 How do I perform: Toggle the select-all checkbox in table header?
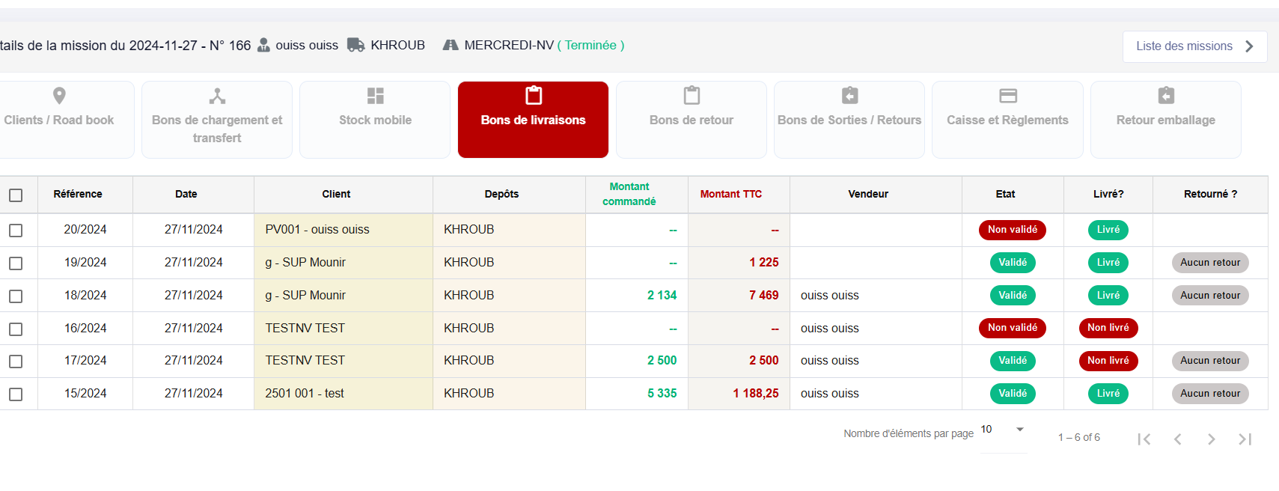pyautogui.click(x=16, y=195)
